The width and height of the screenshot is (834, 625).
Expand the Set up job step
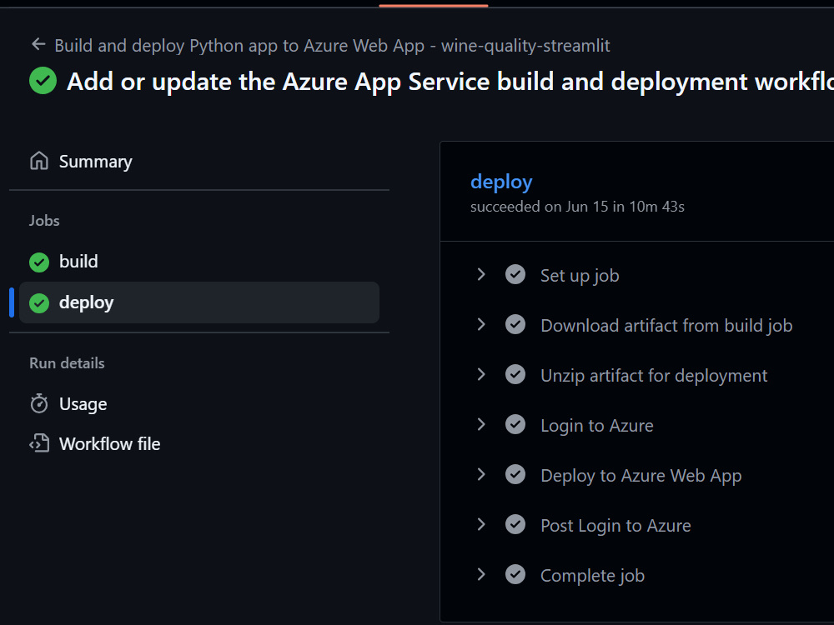(x=481, y=275)
